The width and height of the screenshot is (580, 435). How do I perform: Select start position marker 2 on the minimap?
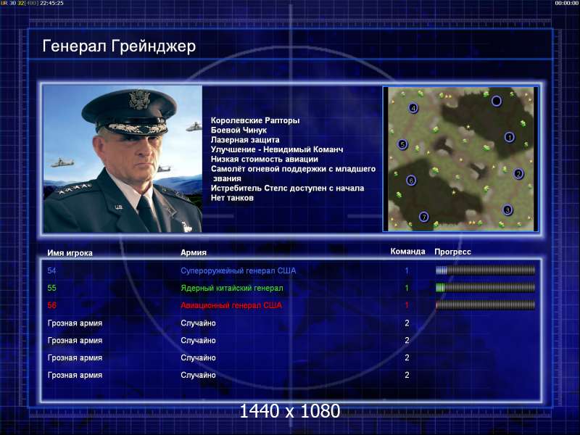(x=518, y=173)
